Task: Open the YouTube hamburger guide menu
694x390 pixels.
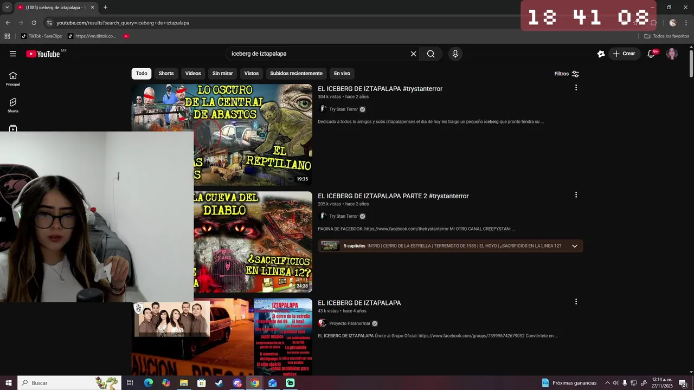Action: (x=13, y=54)
